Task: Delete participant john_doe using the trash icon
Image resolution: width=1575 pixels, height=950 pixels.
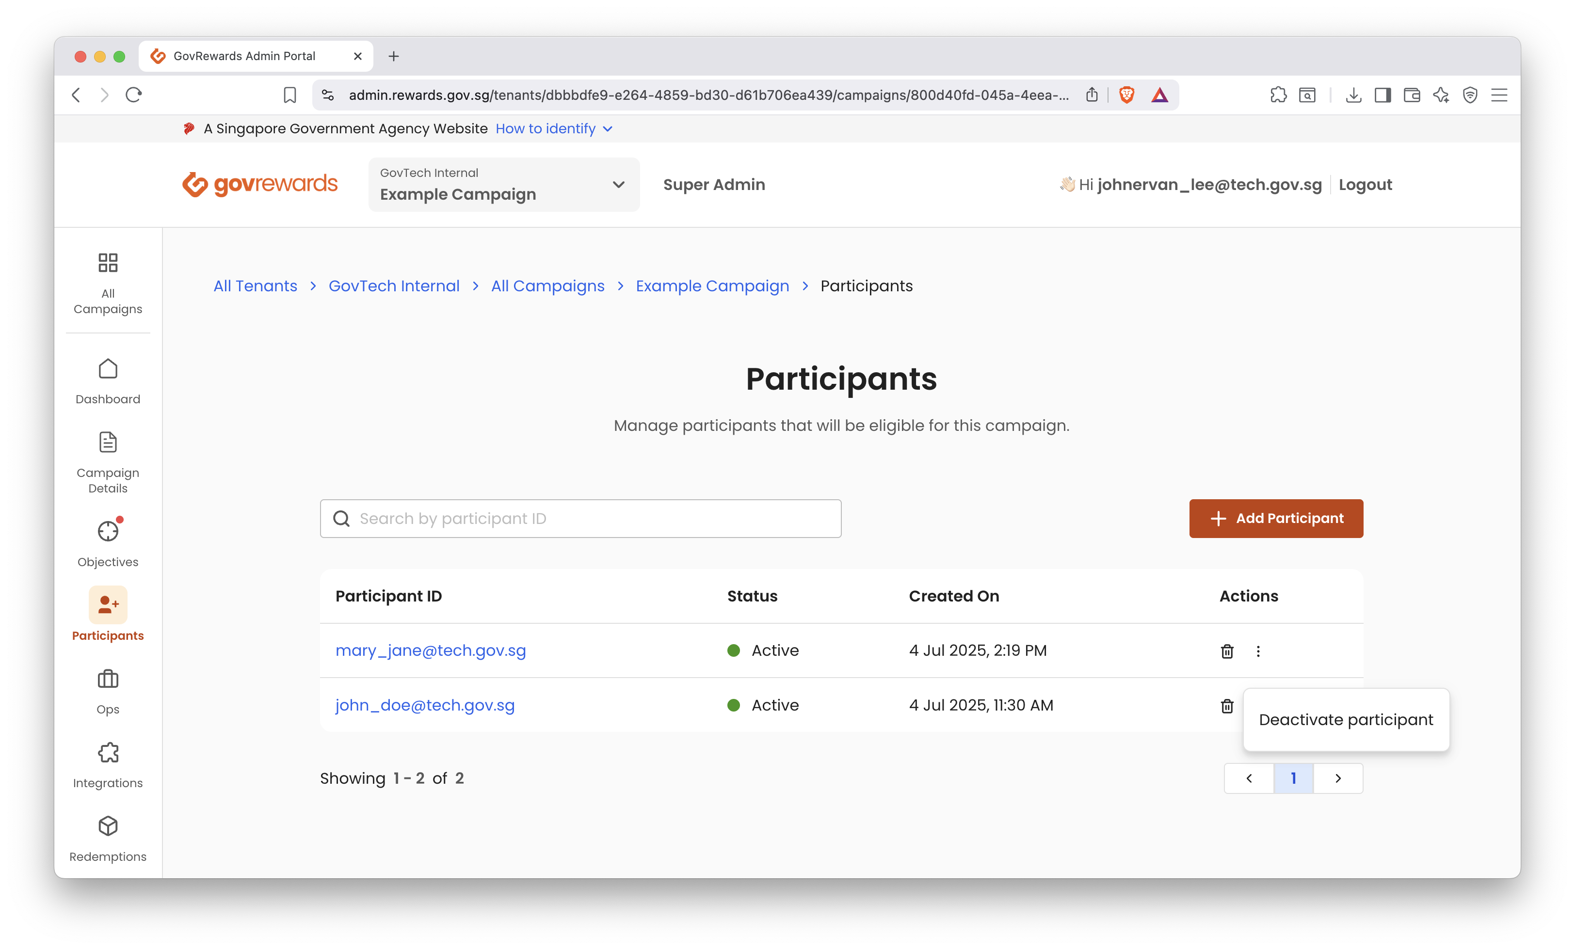Action: 1227,706
